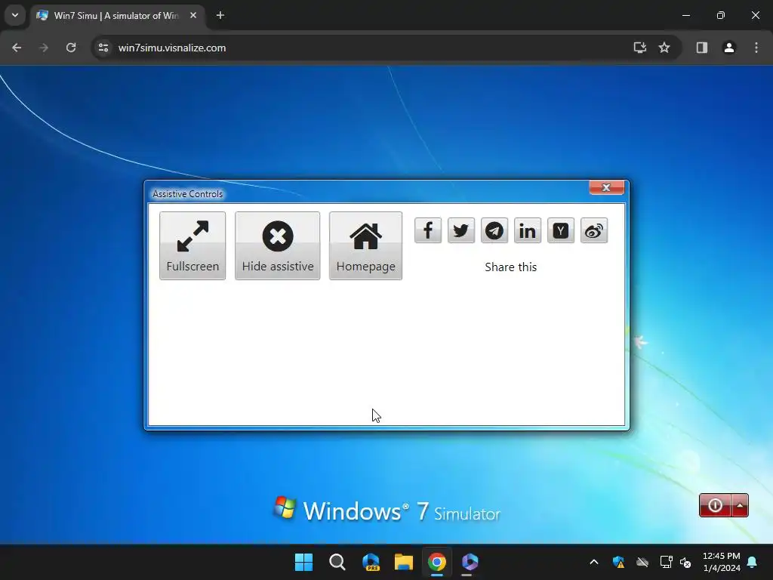Open the network display tray icon
The image size is (773, 580).
[x=666, y=562]
